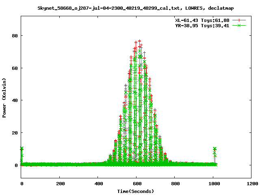
Task: Click the highest red peak near 600 seconds
Action: pos(140,41)
